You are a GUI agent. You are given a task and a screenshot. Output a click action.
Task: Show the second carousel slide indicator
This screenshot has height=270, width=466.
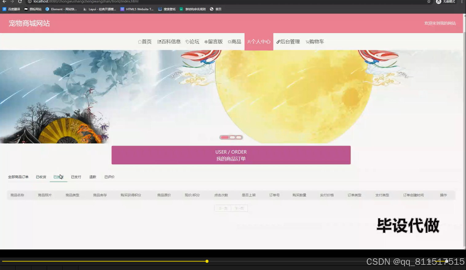click(232, 137)
